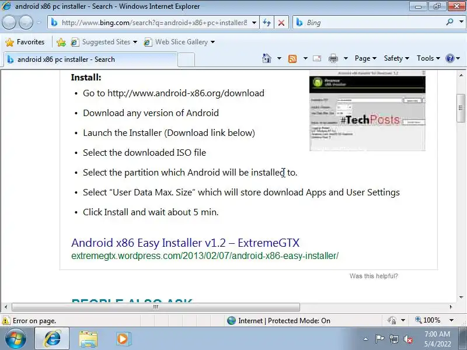Click the Error on page warning icon

5,321
